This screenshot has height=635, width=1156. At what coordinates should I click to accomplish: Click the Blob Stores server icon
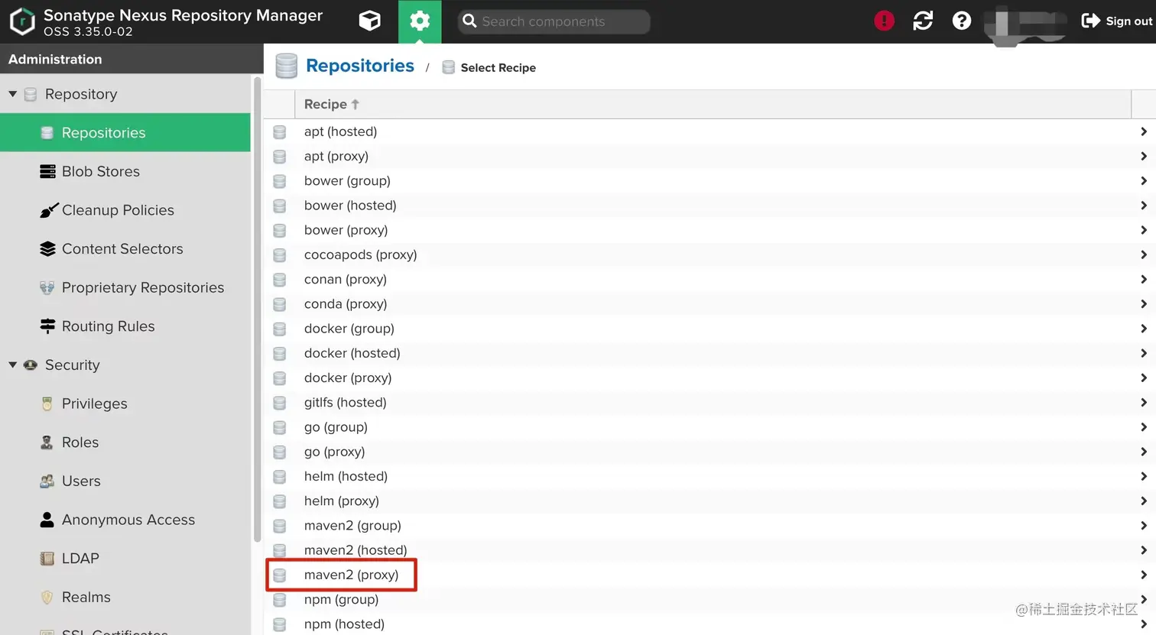click(x=47, y=171)
